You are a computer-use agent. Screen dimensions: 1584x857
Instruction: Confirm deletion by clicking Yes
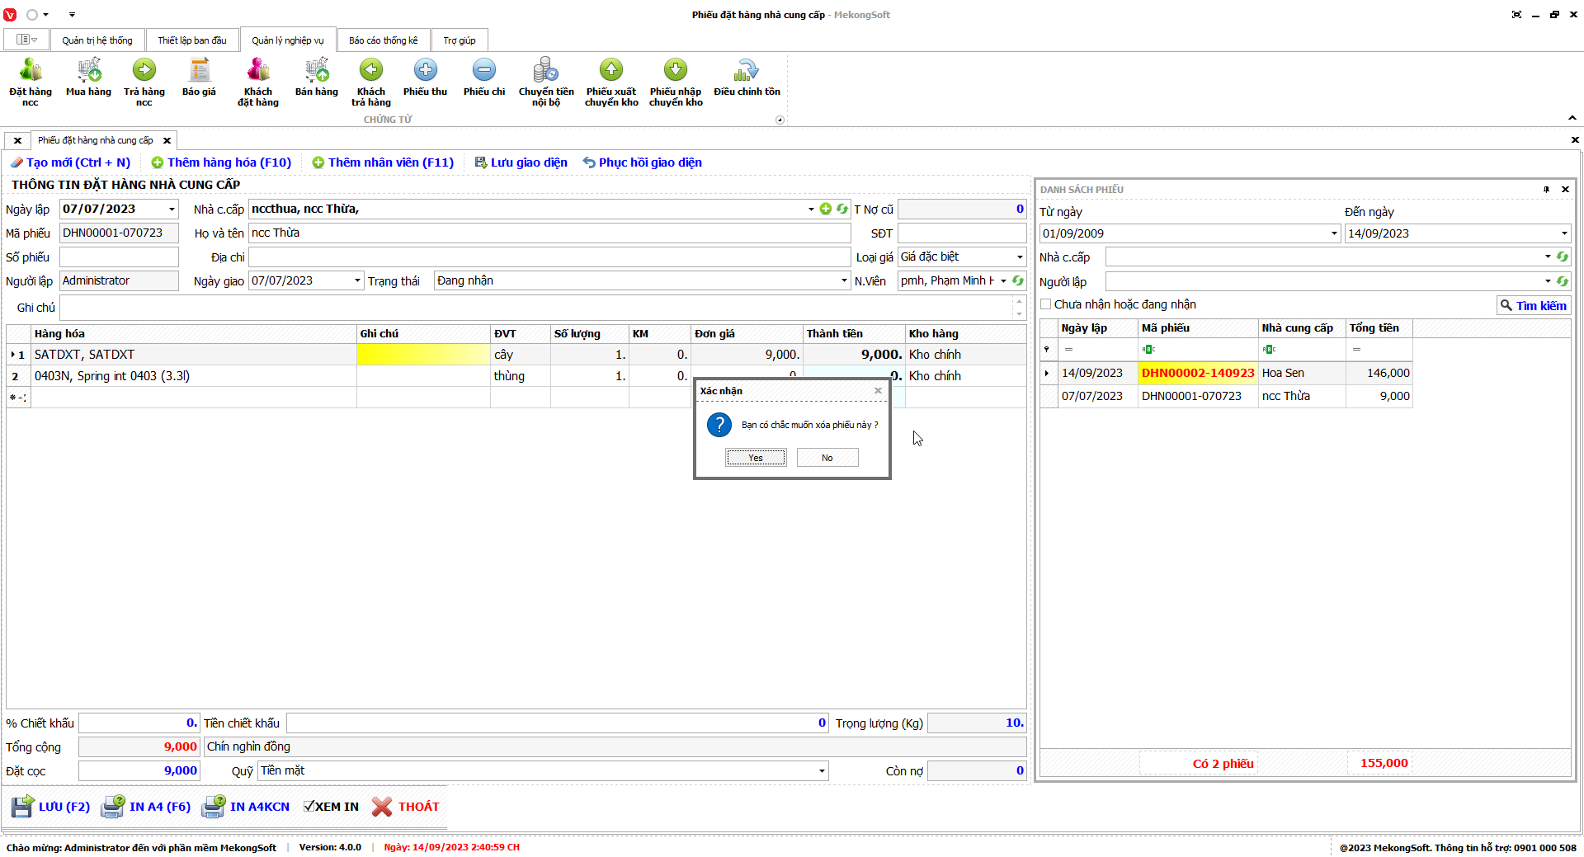(755, 458)
